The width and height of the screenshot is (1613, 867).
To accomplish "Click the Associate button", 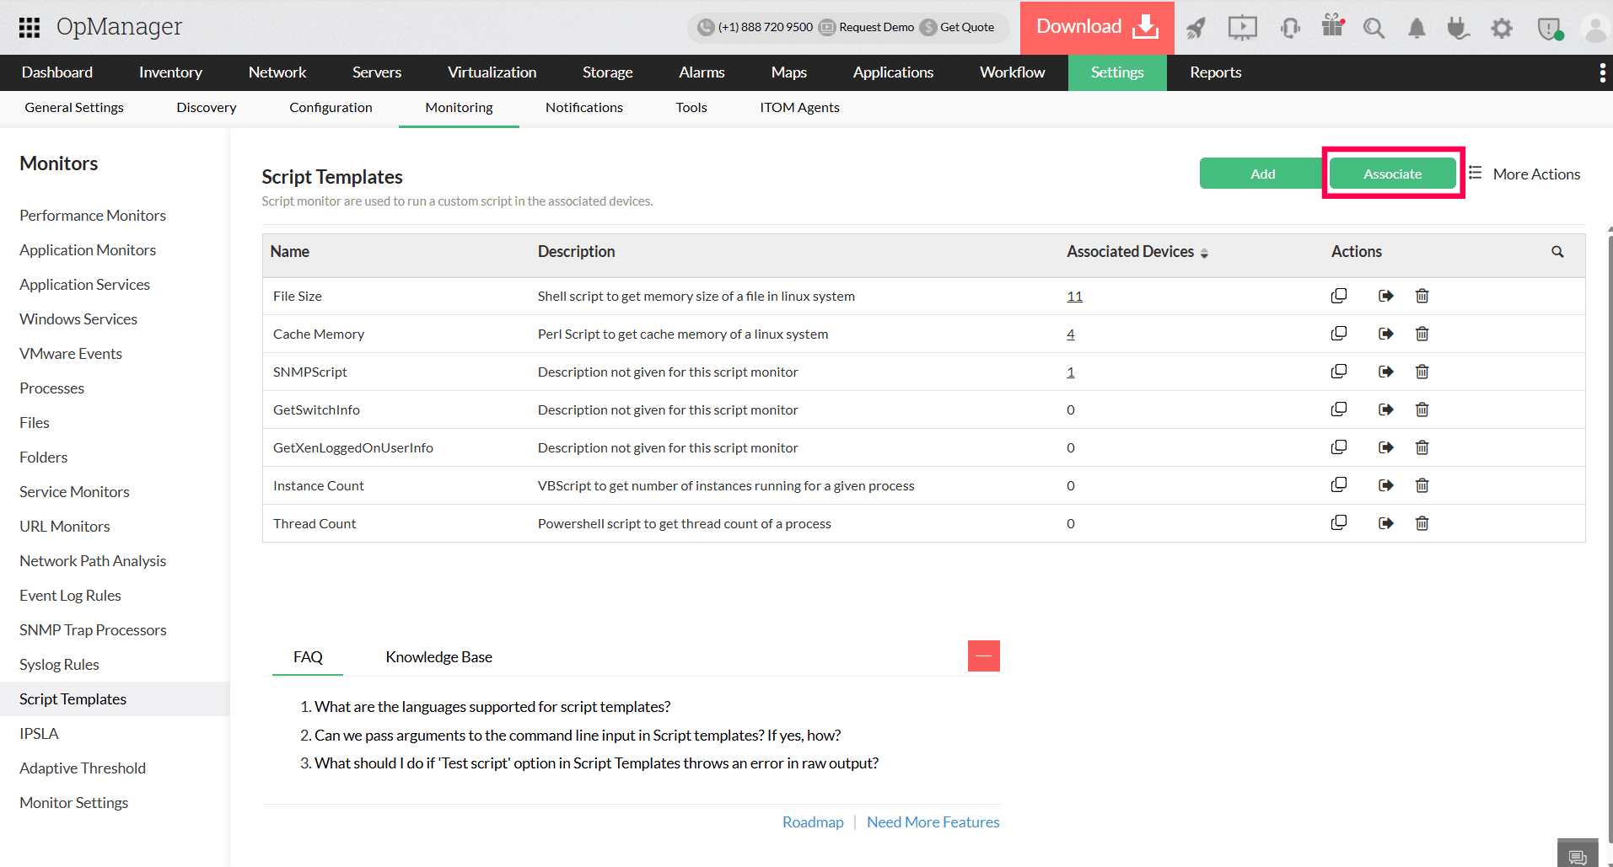I will pyautogui.click(x=1392, y=174).
